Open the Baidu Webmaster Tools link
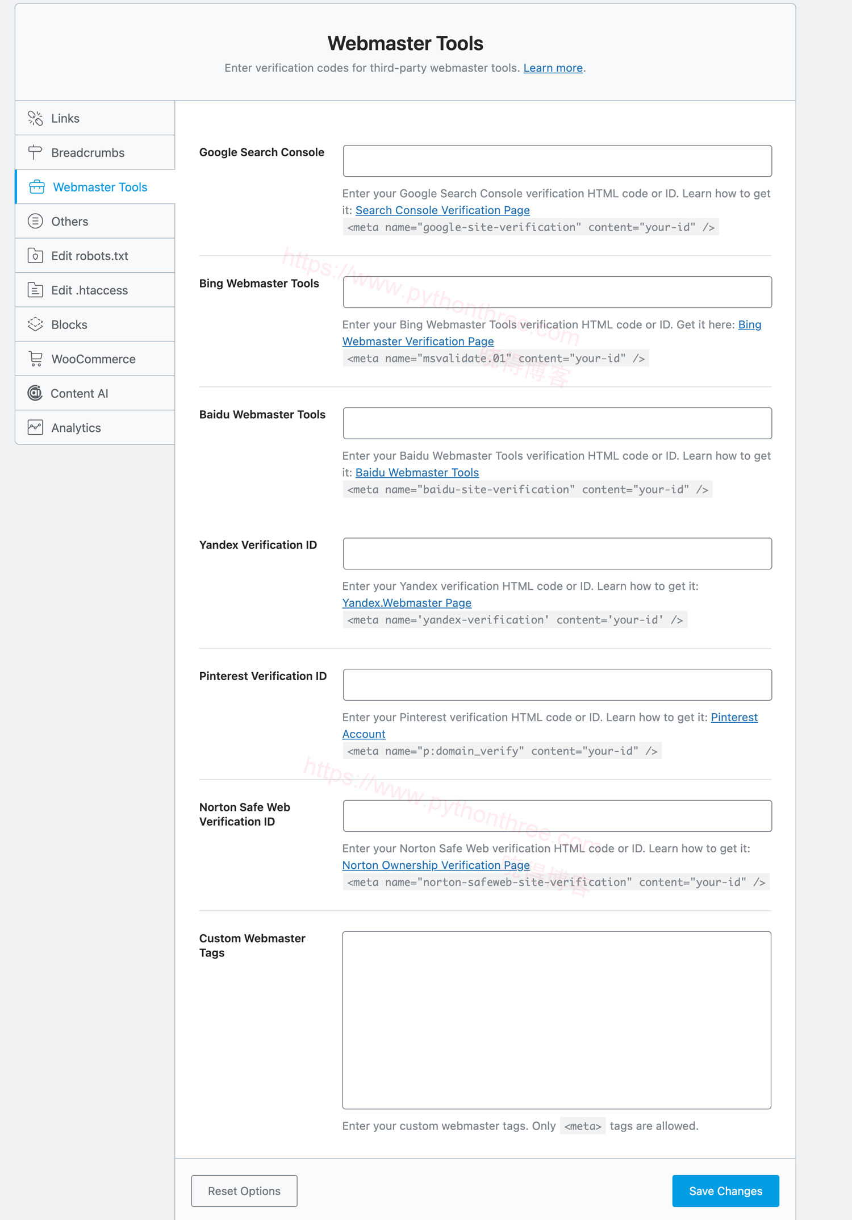Image resolution: width=852 pixels, height=1220 pixels. point(417,472)
